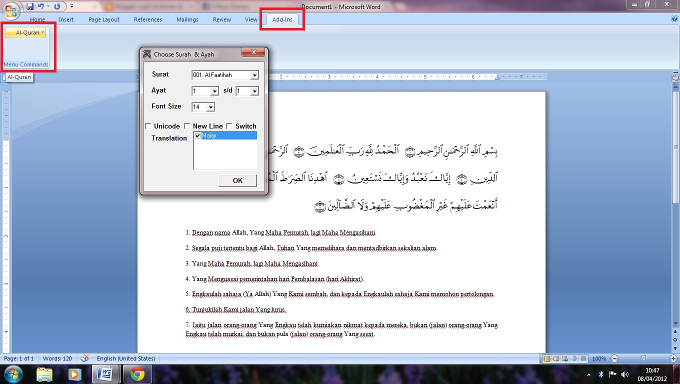This screenshot has width=680, height=384.
Task: Click the Translation list box empty area below Malay
Action: click(x=225, y=154)
